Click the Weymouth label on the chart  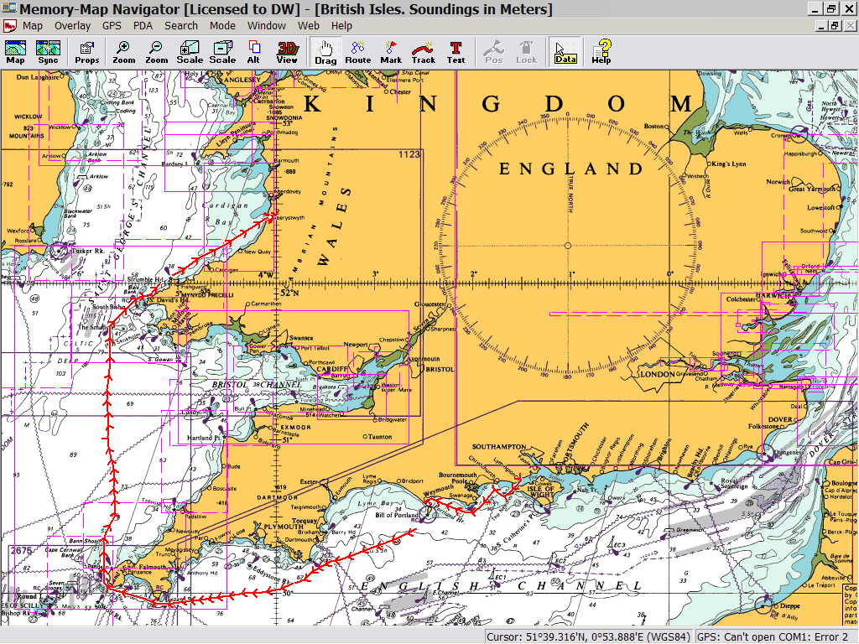(438, 491)
